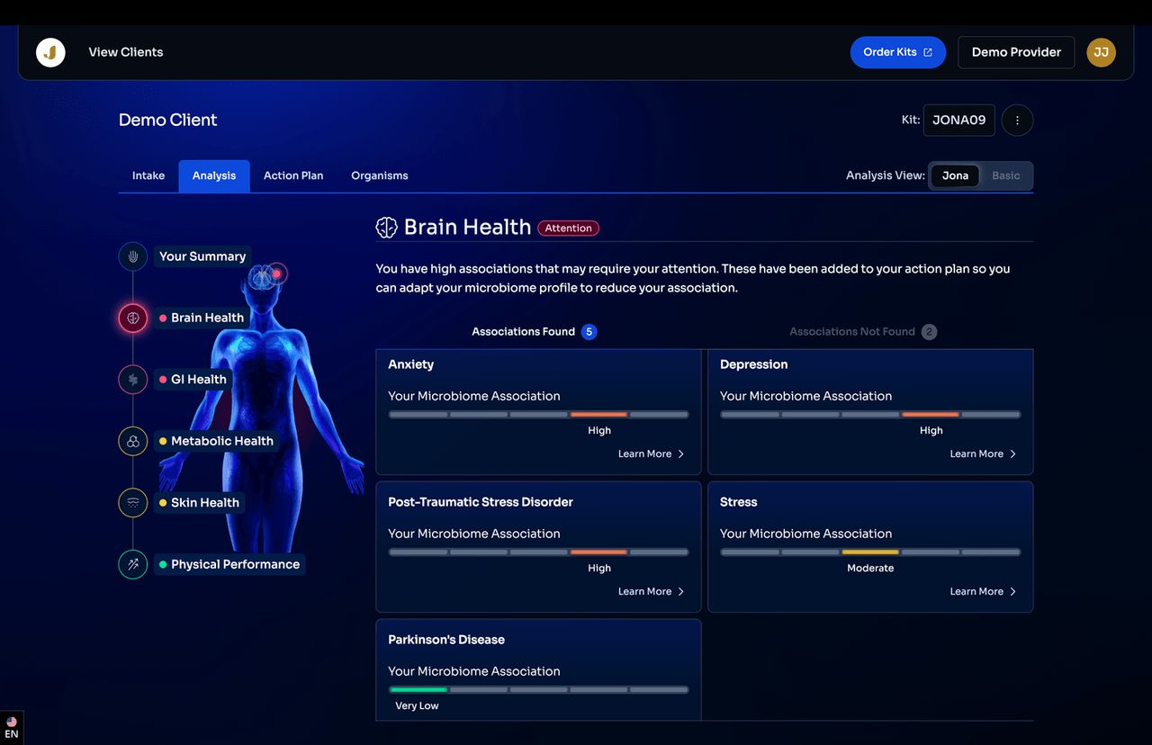
Task: Click the Demo Provider button
Action: [1016, 52]
